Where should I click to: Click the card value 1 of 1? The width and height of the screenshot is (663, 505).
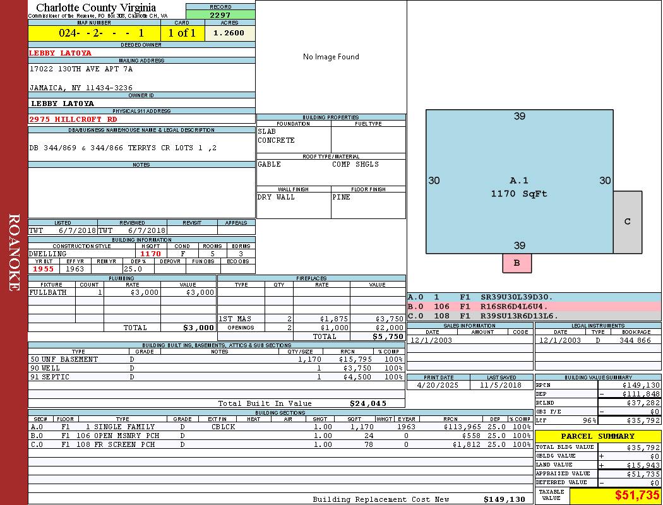(182, 33)
